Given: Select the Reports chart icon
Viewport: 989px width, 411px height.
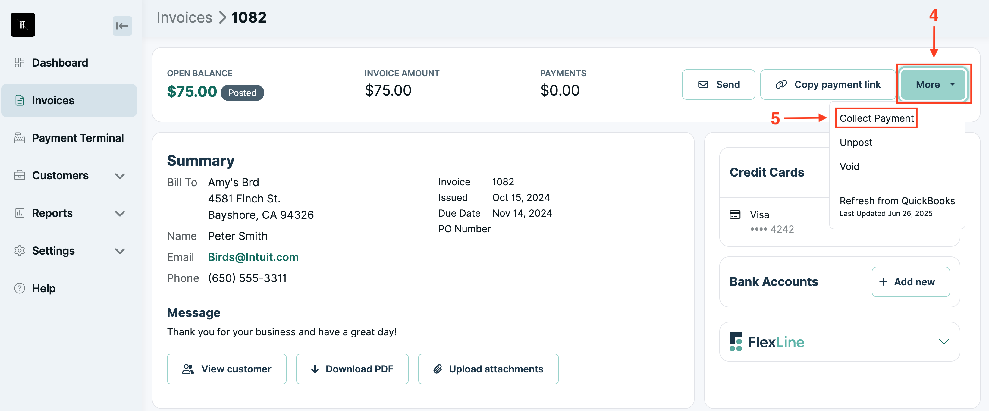Looking at the screenshot, I should click(x=20, y=213).
